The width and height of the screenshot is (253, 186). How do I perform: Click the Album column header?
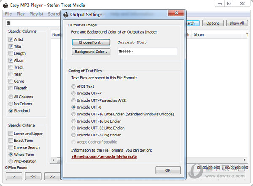coord(217,35)
